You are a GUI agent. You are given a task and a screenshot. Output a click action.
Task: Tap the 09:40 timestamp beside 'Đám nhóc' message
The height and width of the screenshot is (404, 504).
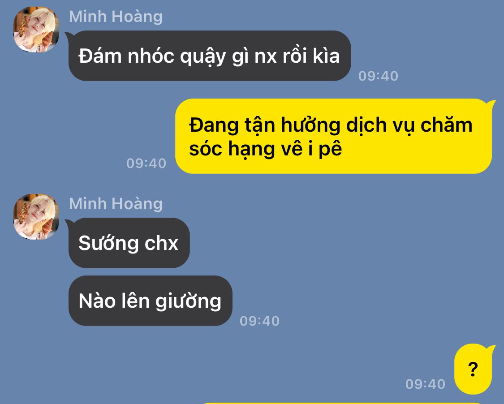378,76
